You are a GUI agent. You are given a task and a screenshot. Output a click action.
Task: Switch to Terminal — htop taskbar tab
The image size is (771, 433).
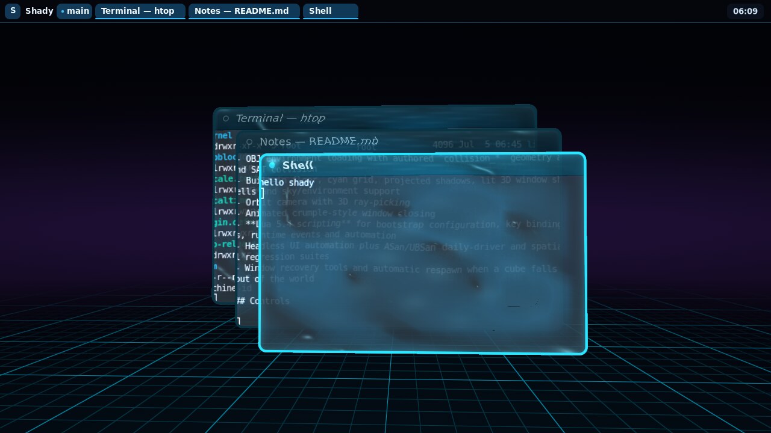click(140, 11)
